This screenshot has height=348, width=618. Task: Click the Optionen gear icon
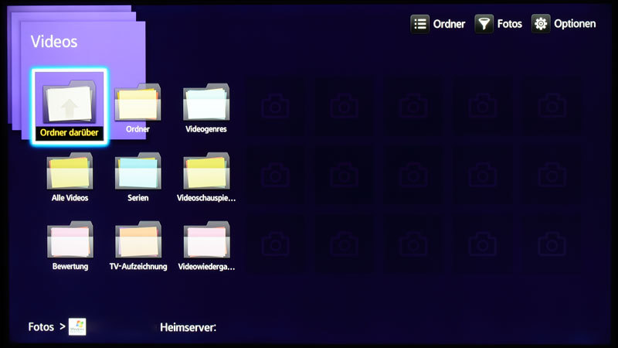point(541,24)
